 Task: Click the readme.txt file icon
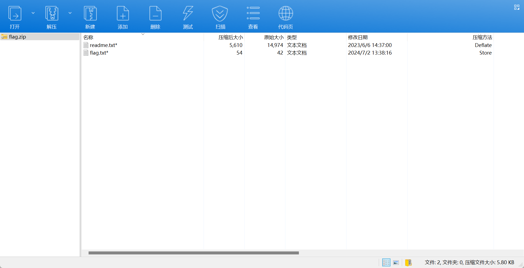click(x=86, y=45)
